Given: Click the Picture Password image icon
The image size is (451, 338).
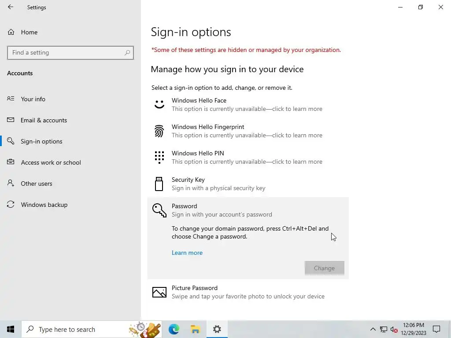Looking at the screenshot, I should pyautogui.click(x=159, y=292).
